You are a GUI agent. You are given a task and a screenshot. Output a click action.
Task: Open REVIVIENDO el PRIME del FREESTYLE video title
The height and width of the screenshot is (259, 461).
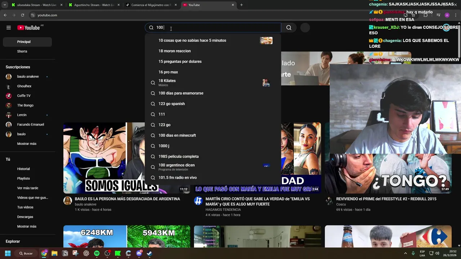coord(386,199)
